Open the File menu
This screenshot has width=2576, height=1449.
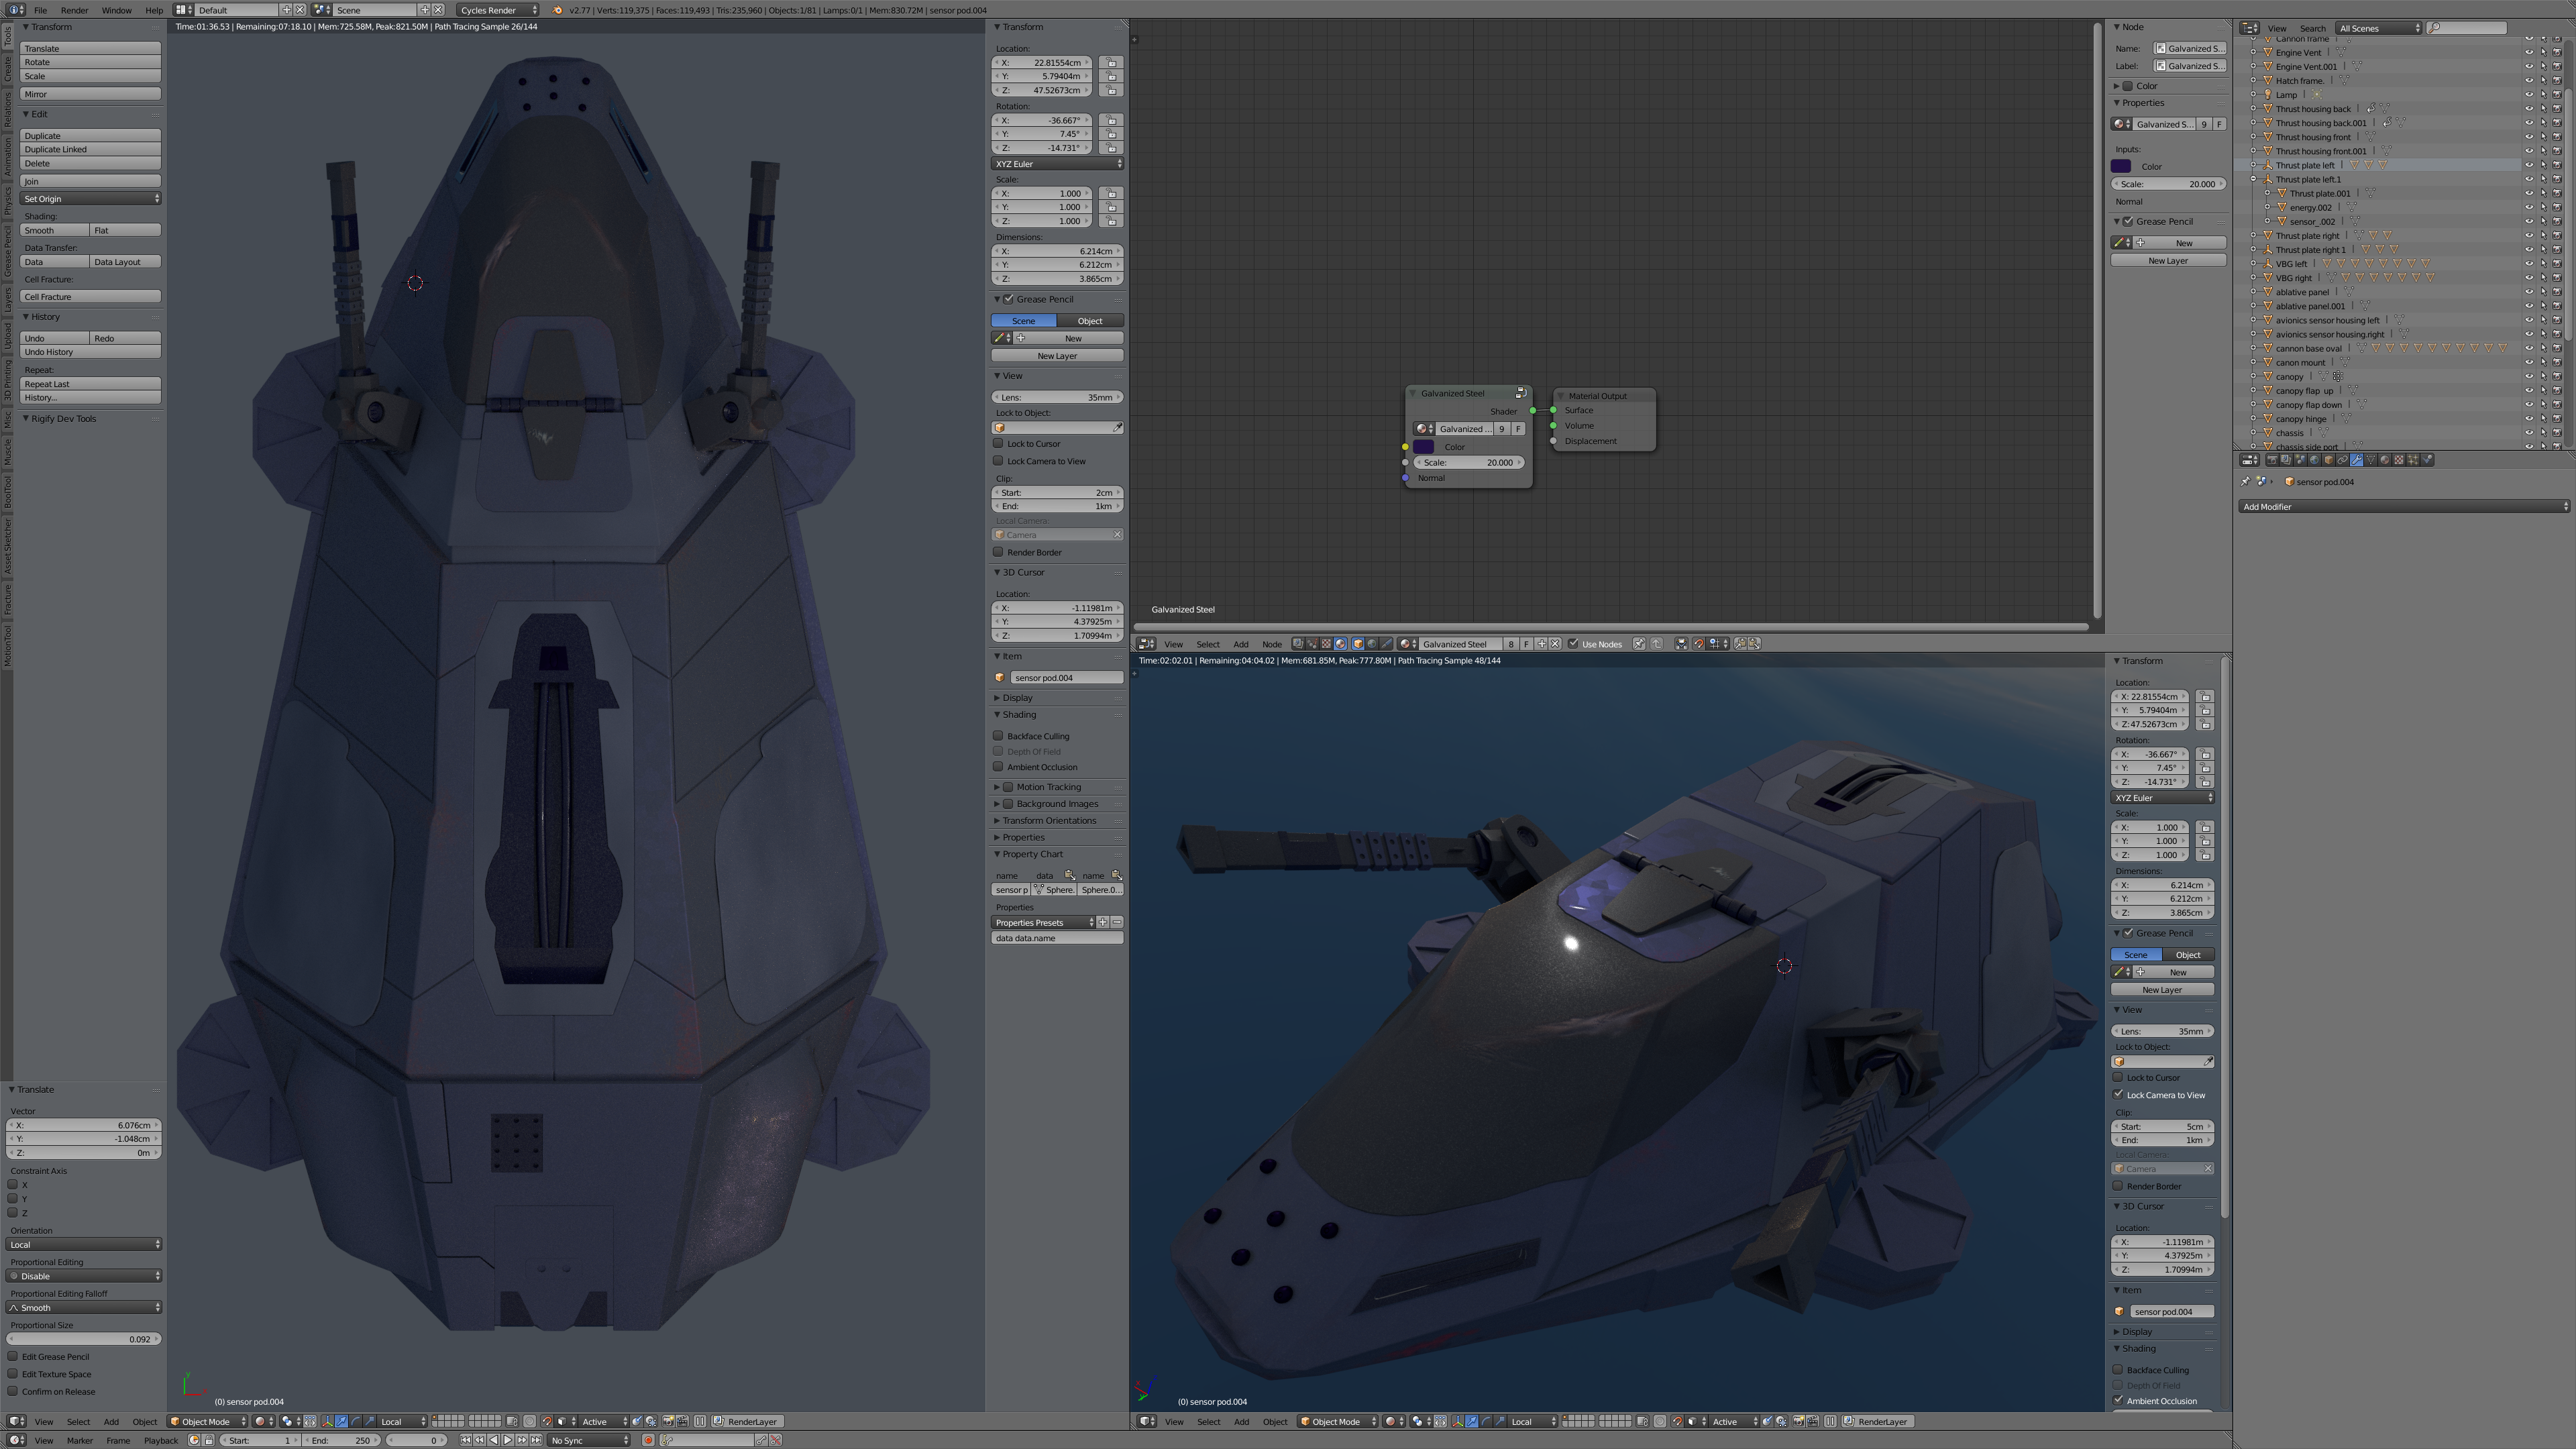tap(40, 10)
